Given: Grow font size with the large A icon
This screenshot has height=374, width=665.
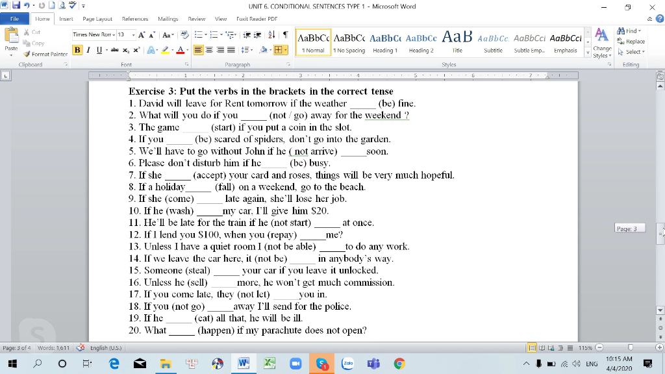Looking at the screenshot, I should pos(142,35).
